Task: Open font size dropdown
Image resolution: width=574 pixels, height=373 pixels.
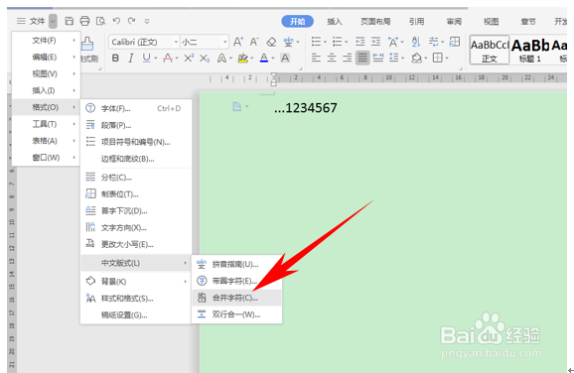Action: point(224,42)
